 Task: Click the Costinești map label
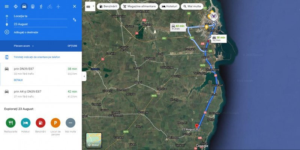214,113
